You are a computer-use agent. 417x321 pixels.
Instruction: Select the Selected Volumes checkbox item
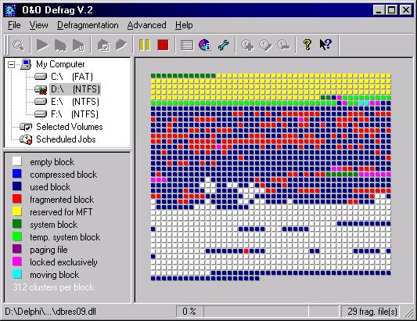(x=69, y=127)
